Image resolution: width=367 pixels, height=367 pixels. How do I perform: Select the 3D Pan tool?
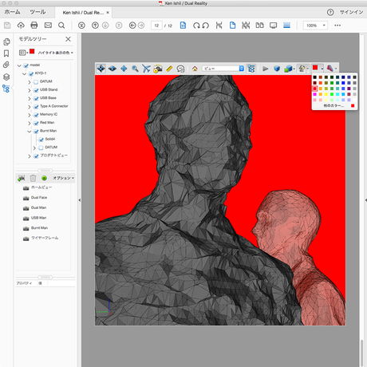(124, 69)
